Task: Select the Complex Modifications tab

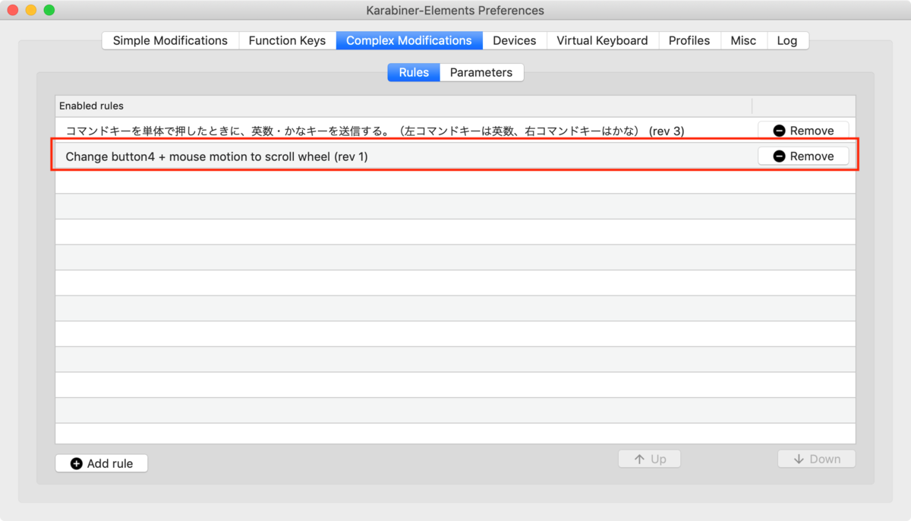Action: click(409, 40)
